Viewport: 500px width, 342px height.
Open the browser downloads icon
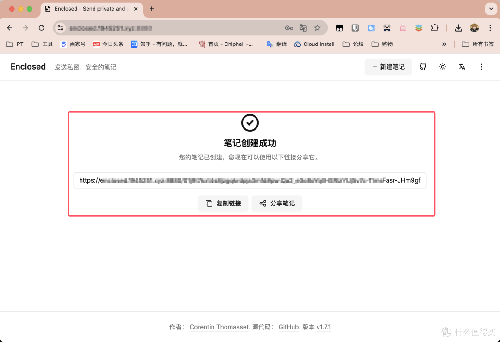(x=458, y=28)
